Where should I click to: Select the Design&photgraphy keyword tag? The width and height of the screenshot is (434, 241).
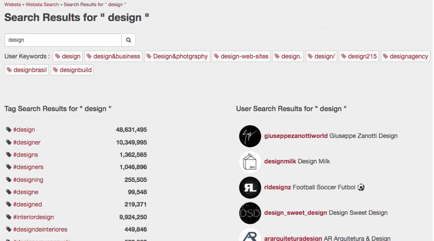[x=177, y=56]
